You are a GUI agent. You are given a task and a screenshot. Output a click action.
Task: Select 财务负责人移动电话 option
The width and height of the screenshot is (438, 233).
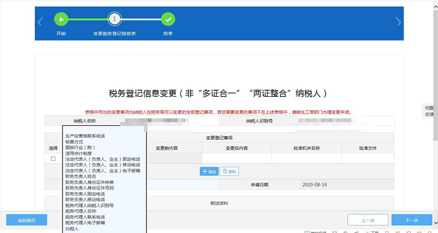point(85,200)
